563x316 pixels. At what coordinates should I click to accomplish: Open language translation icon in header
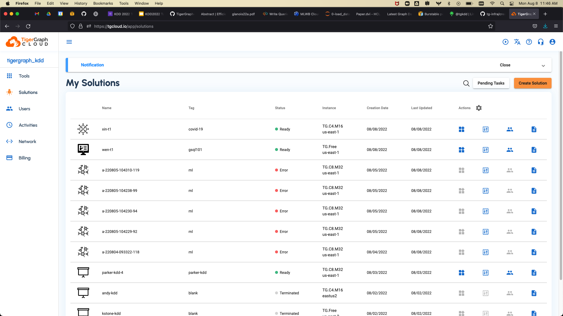[x=517, y=42]
